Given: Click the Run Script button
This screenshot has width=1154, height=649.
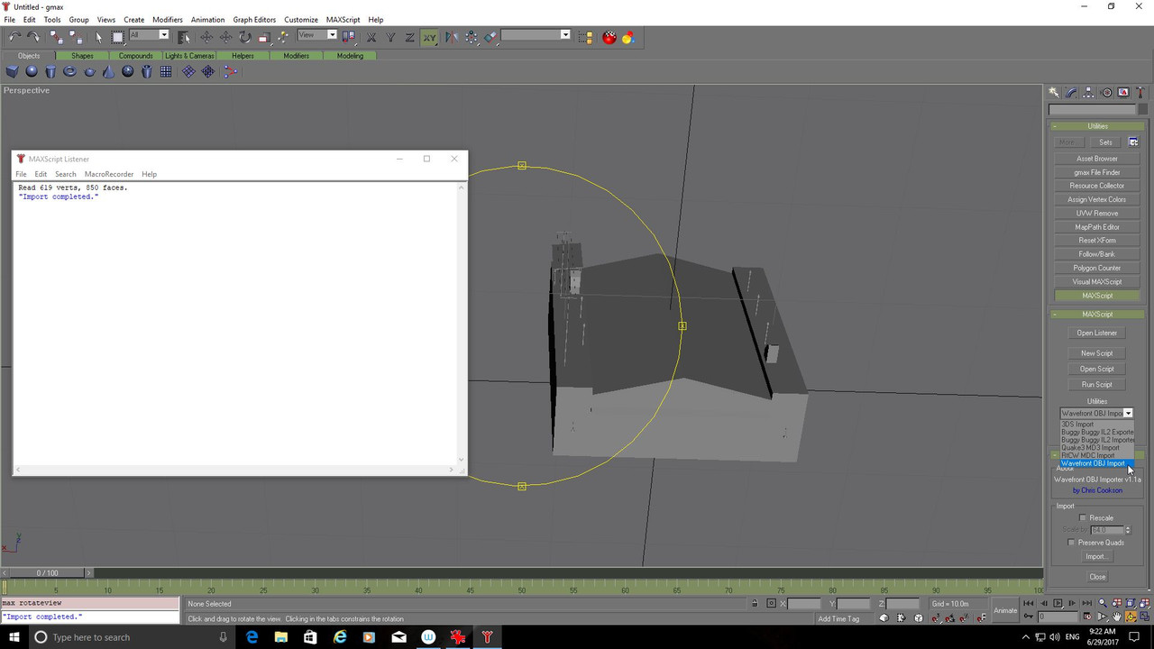Looking at the screenshot, I should [1097, 385].
